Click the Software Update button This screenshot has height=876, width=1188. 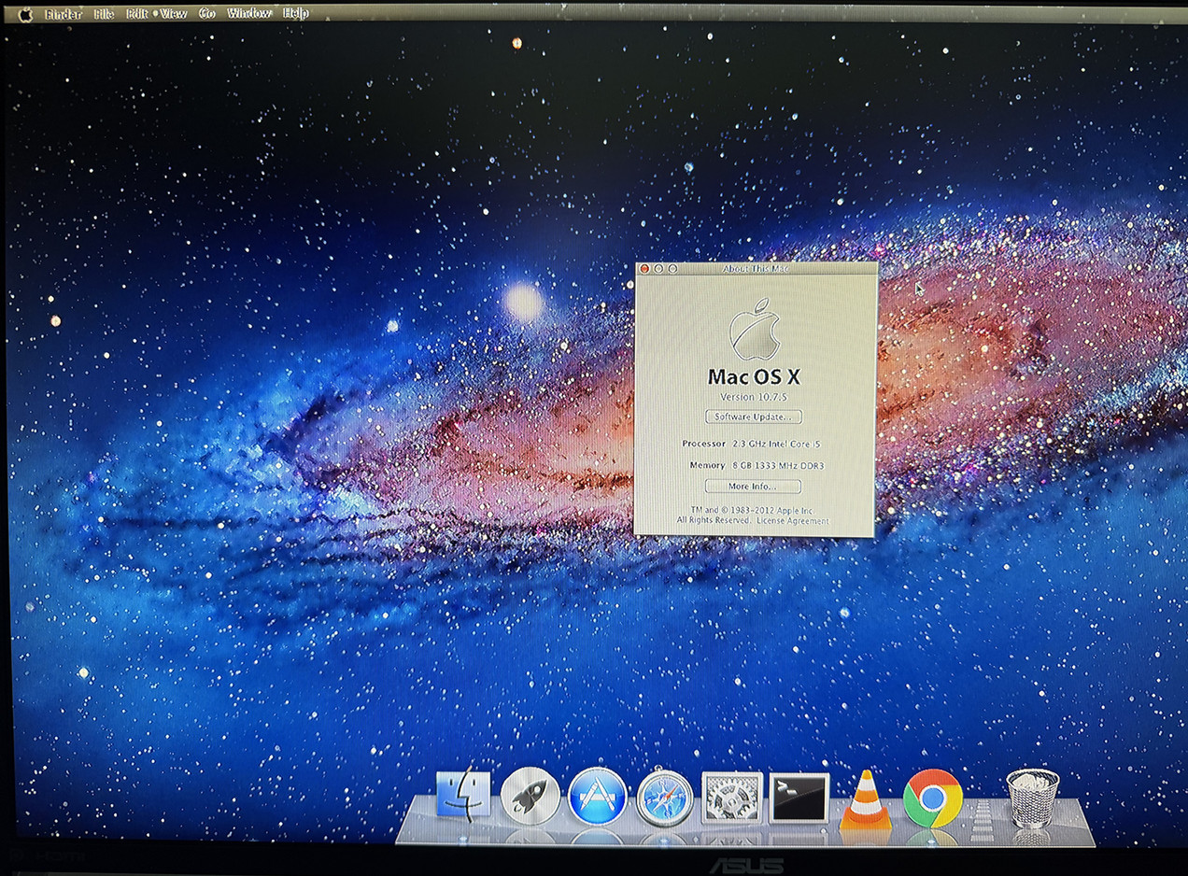point(753,417)
